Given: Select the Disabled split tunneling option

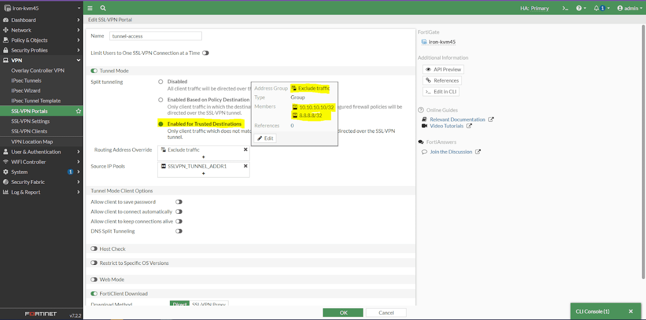Looking at the screenshot, I should coord(160,82).
